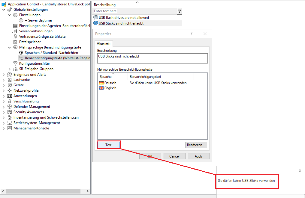Click the Inventarisierung und Schwachstellenscan microscope icon

[10, 117]
